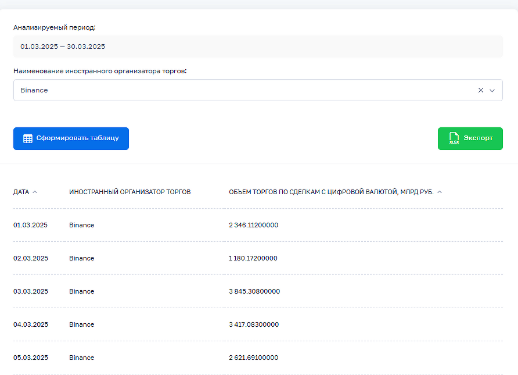The image size is (518, 375).
Task: Click Binance in the 02.03.2025 row
Action: click(81, 258)
